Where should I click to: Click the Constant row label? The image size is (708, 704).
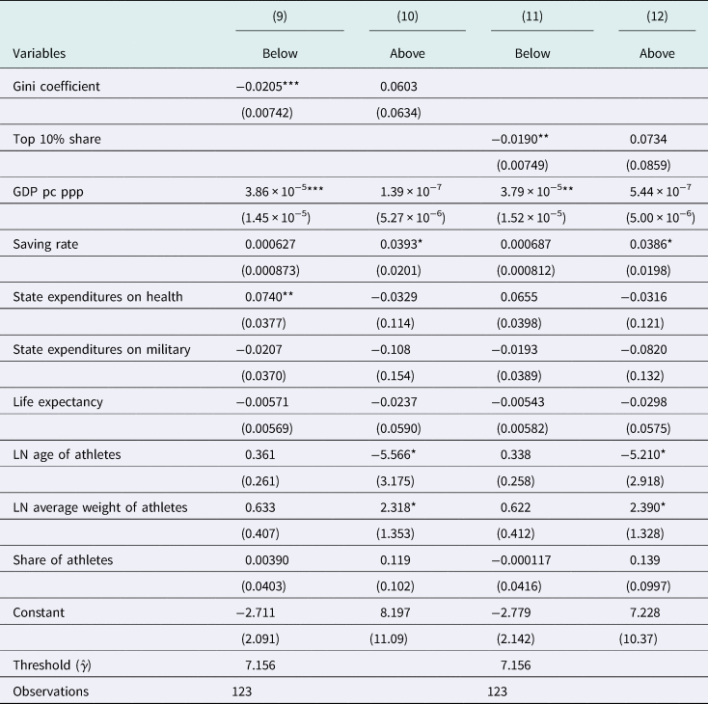(39, 612)
